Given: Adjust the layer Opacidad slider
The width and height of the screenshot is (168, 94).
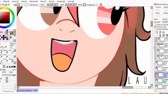Looking at the screenshot, I should (165, 22).
